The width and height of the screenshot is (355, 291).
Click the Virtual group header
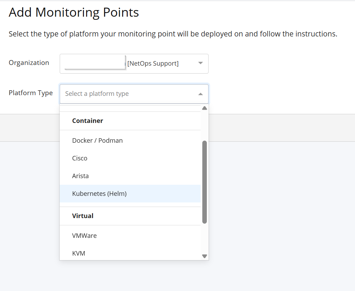coord(83,216)
